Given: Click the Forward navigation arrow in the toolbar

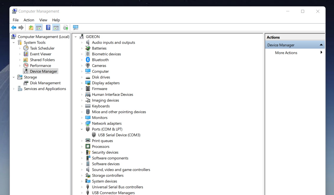Looking at the screenshot, I should (x=20, y=27).
